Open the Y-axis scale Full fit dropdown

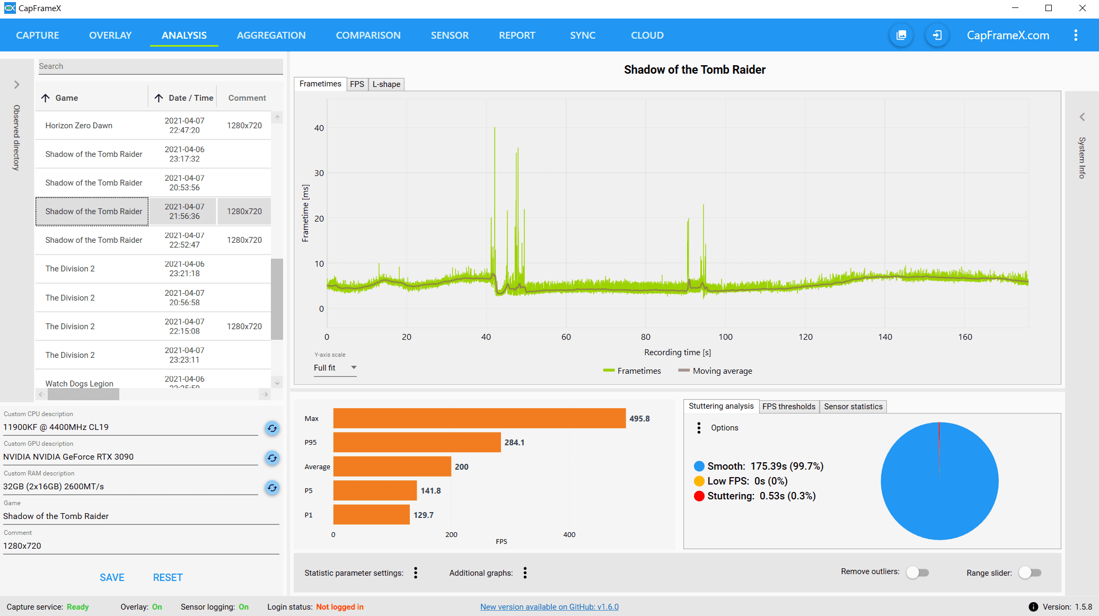click(335, 368)
